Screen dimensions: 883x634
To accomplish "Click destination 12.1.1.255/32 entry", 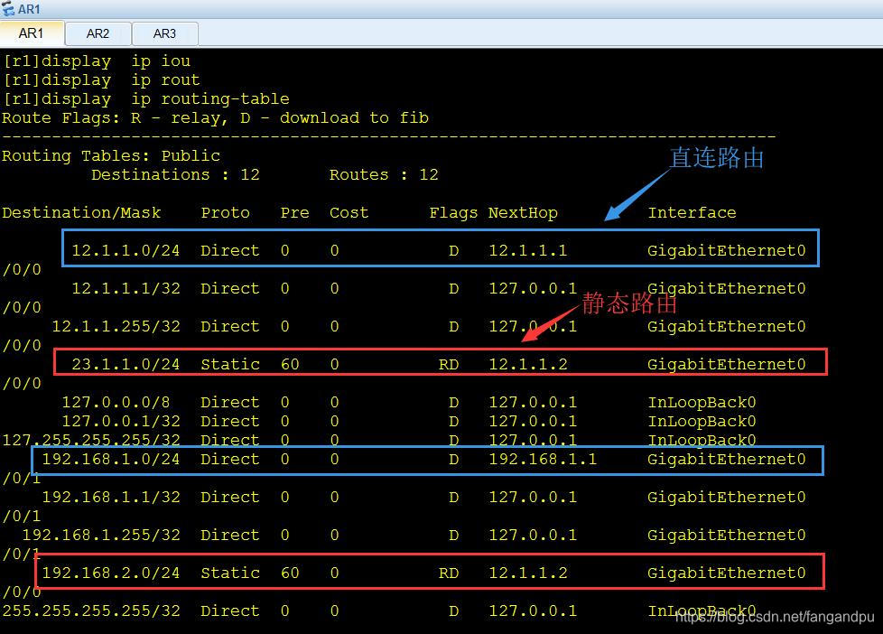I will click(116, 326).
